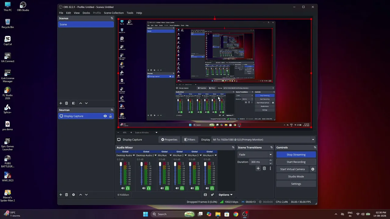Undock the Scenes panel using its float icon
This screenshot has width=390, height=219.
coord(112,18)
